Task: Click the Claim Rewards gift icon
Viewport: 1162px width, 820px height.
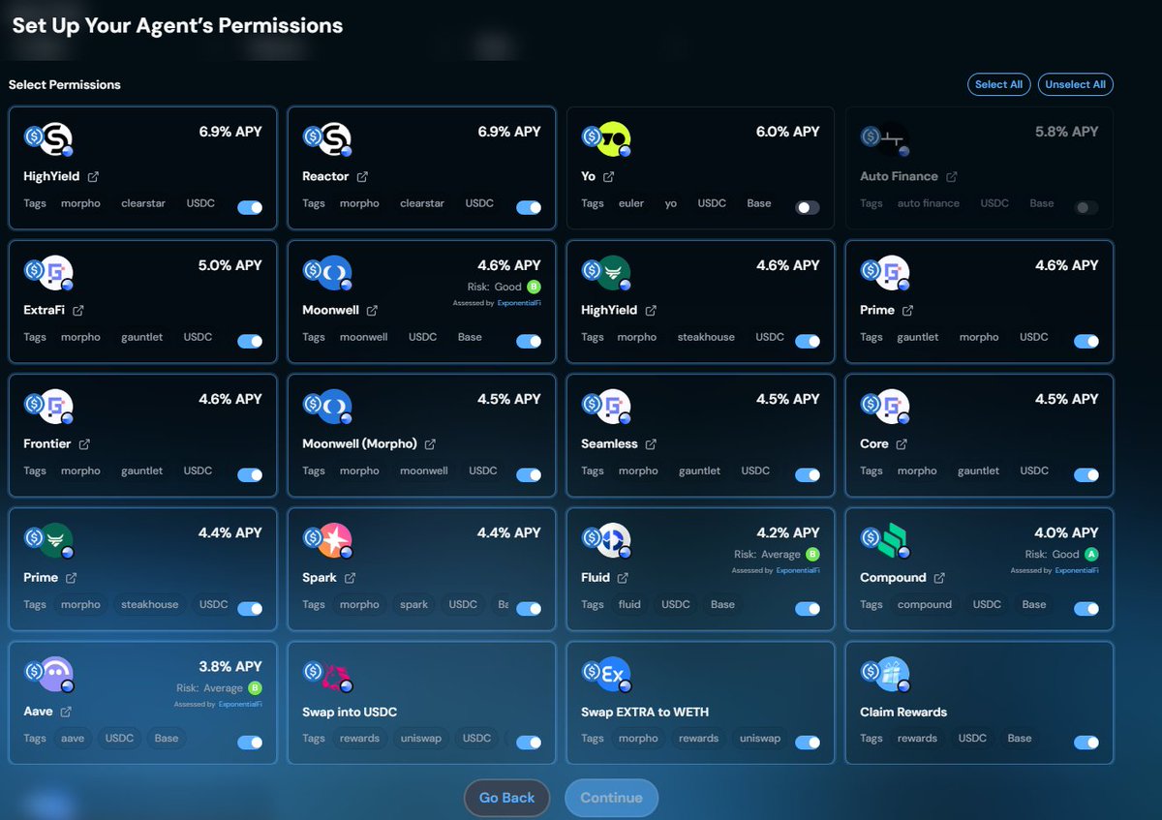Action: point(893,674)
